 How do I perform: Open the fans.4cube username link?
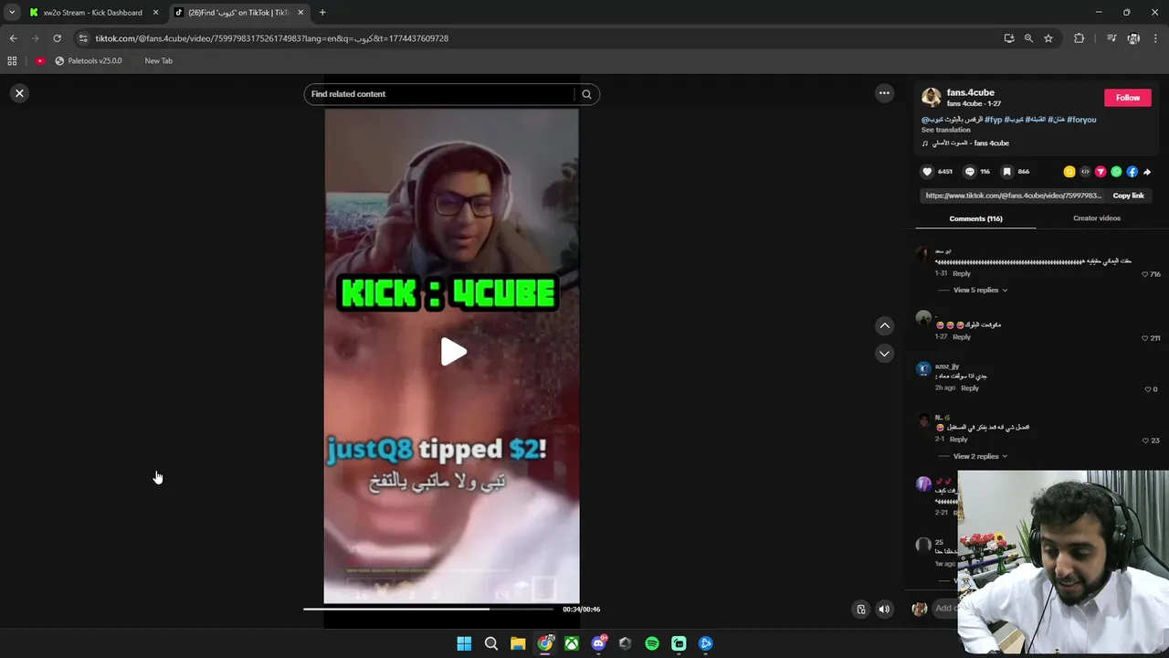(x=970, y=92)
